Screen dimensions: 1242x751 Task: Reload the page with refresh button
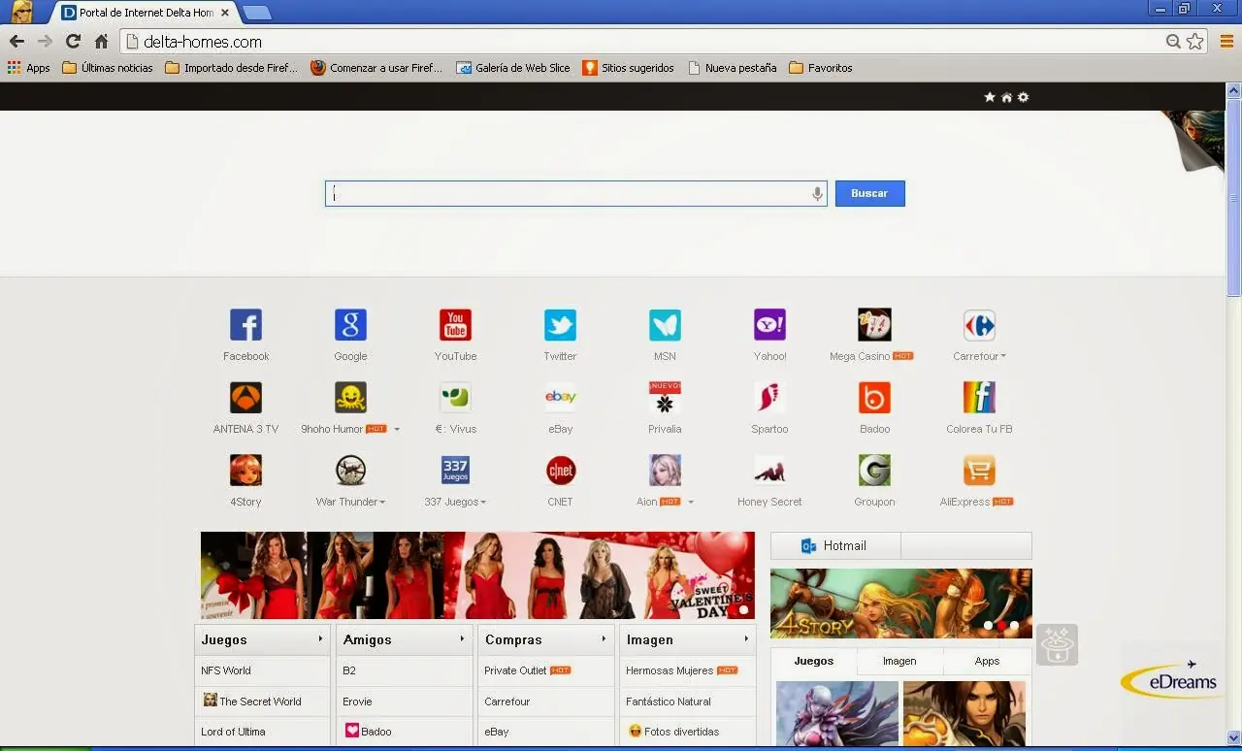point(73,42)
